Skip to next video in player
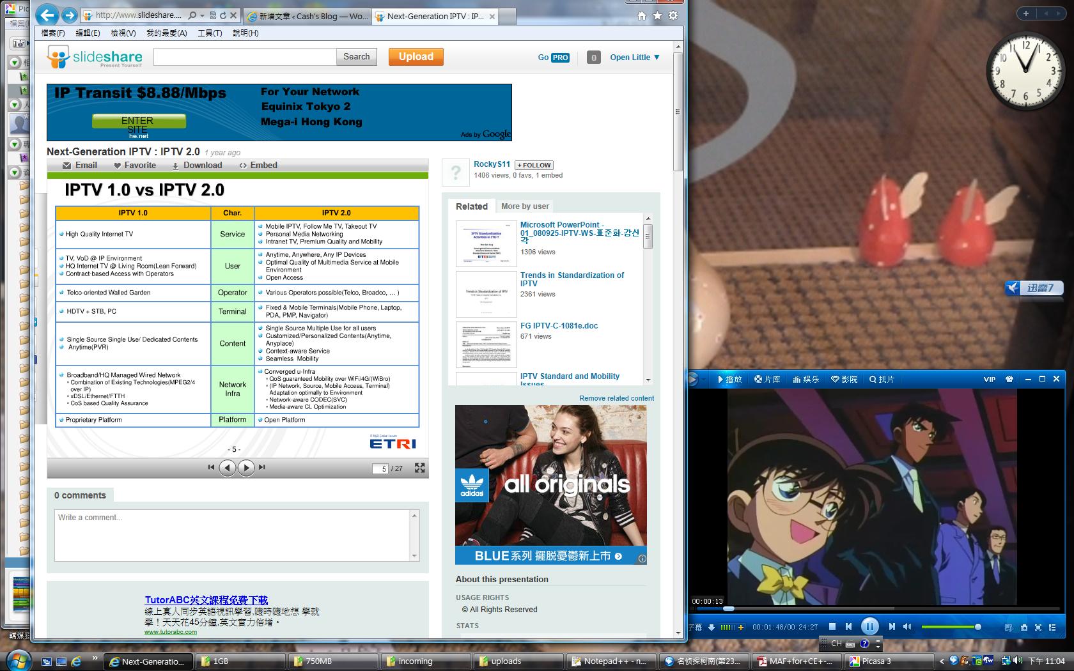Viewport: 1074px width, 671px height. 892,627
